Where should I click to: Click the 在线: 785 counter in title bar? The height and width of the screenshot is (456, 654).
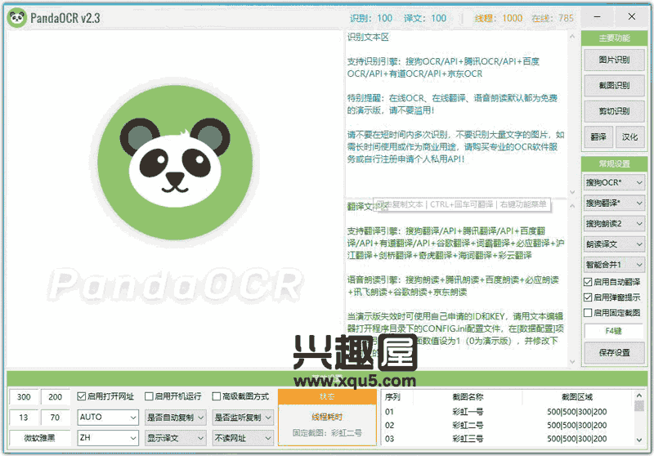[x=553, y=18]
